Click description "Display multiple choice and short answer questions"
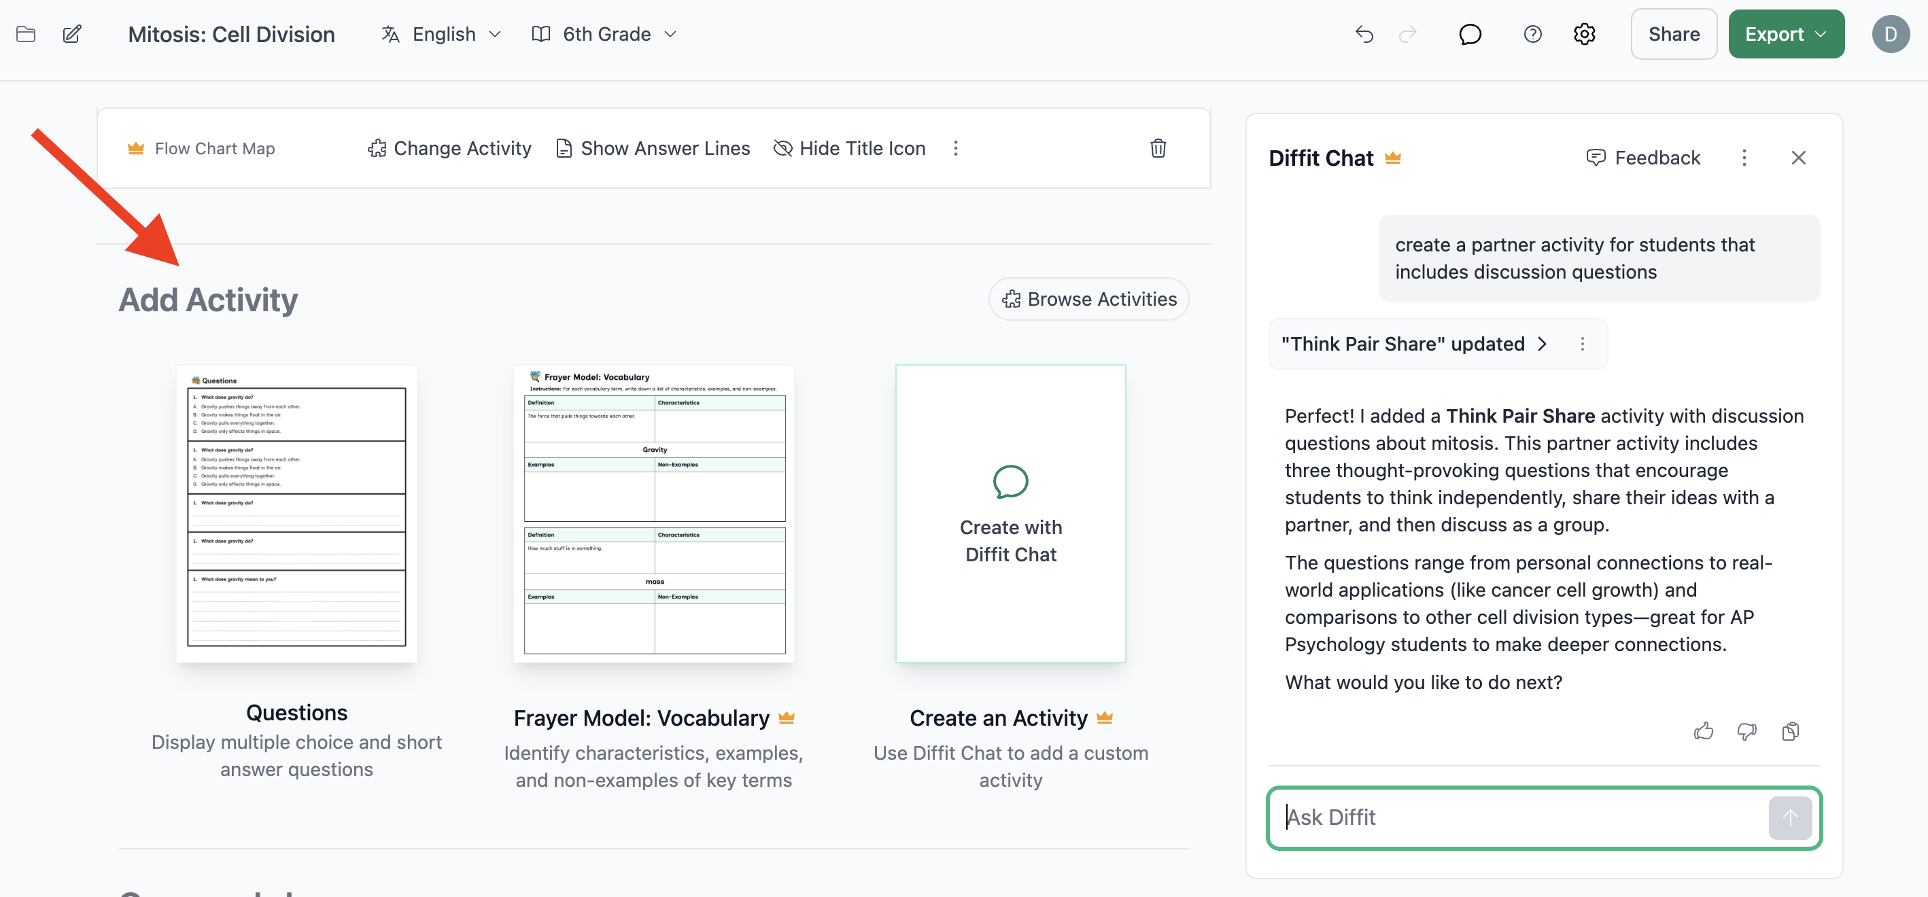1928x897 pixels. point(296,756)
